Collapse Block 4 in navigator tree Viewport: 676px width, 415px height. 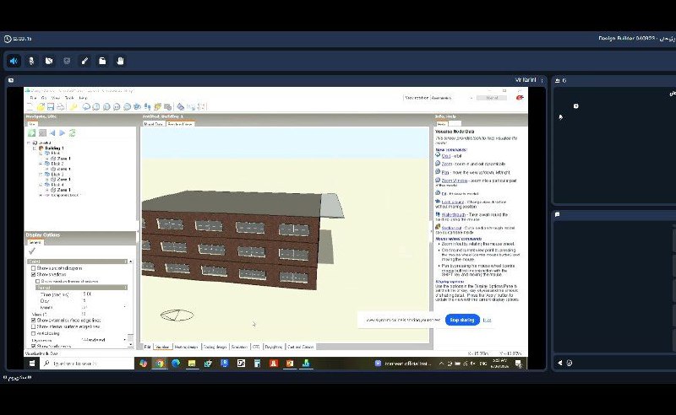41,185
